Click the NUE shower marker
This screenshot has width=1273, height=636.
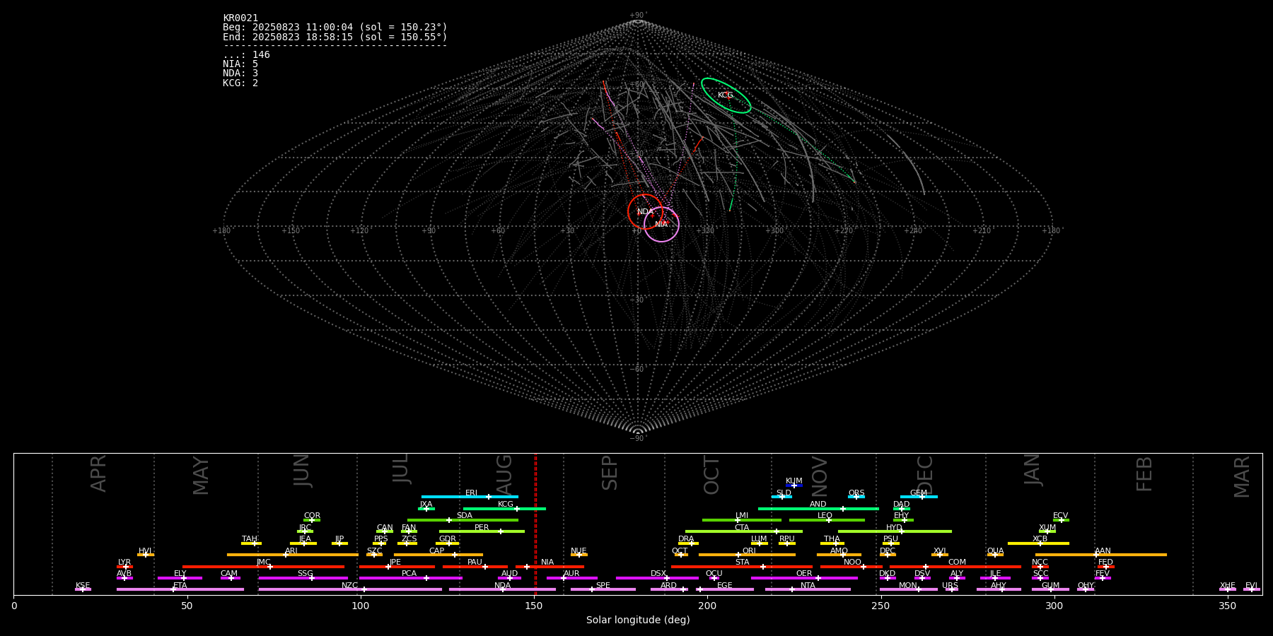579,555
